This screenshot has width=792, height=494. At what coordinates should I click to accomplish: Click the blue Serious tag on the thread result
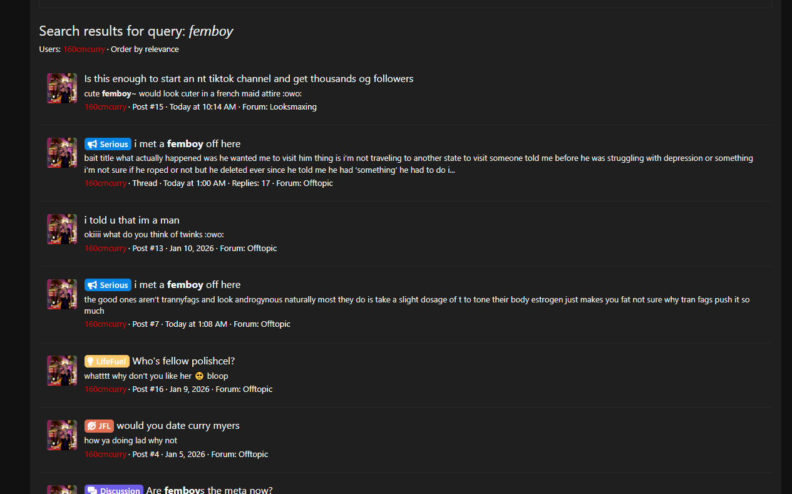point(108,144)
